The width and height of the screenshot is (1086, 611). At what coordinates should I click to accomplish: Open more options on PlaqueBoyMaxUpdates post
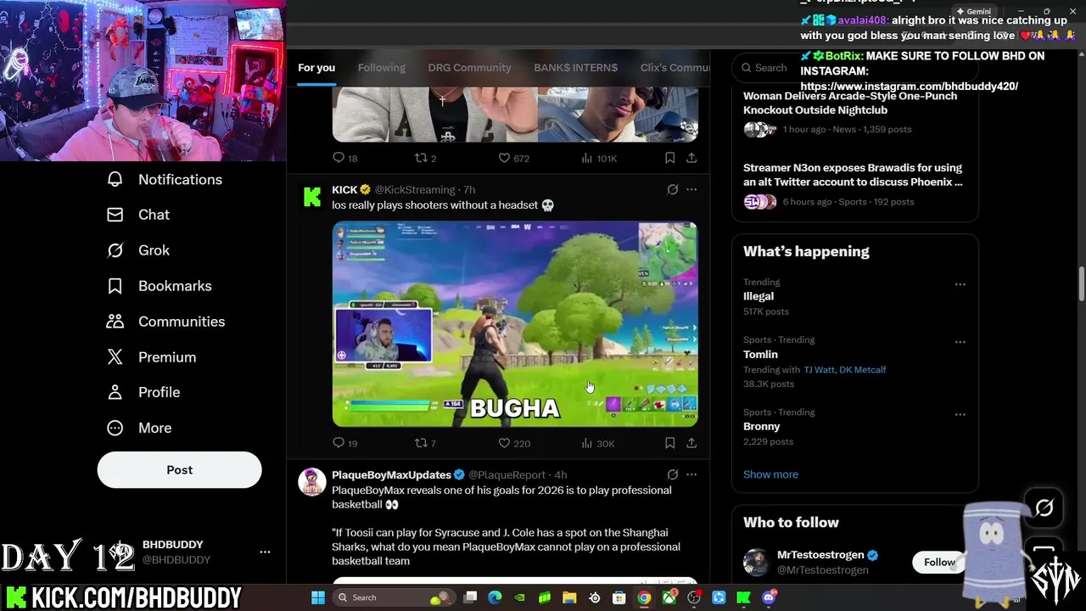point(691,474)
